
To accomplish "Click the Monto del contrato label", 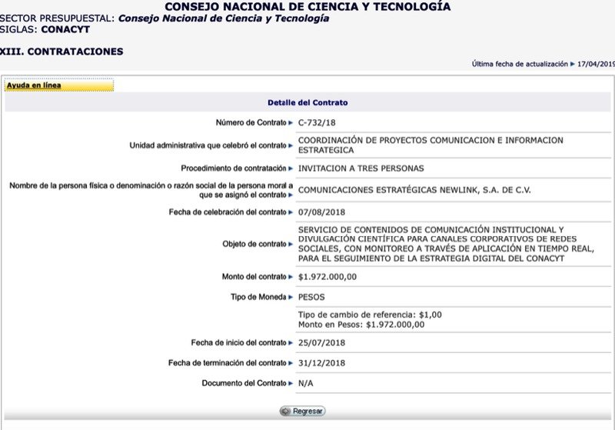I will click(254, 277).
